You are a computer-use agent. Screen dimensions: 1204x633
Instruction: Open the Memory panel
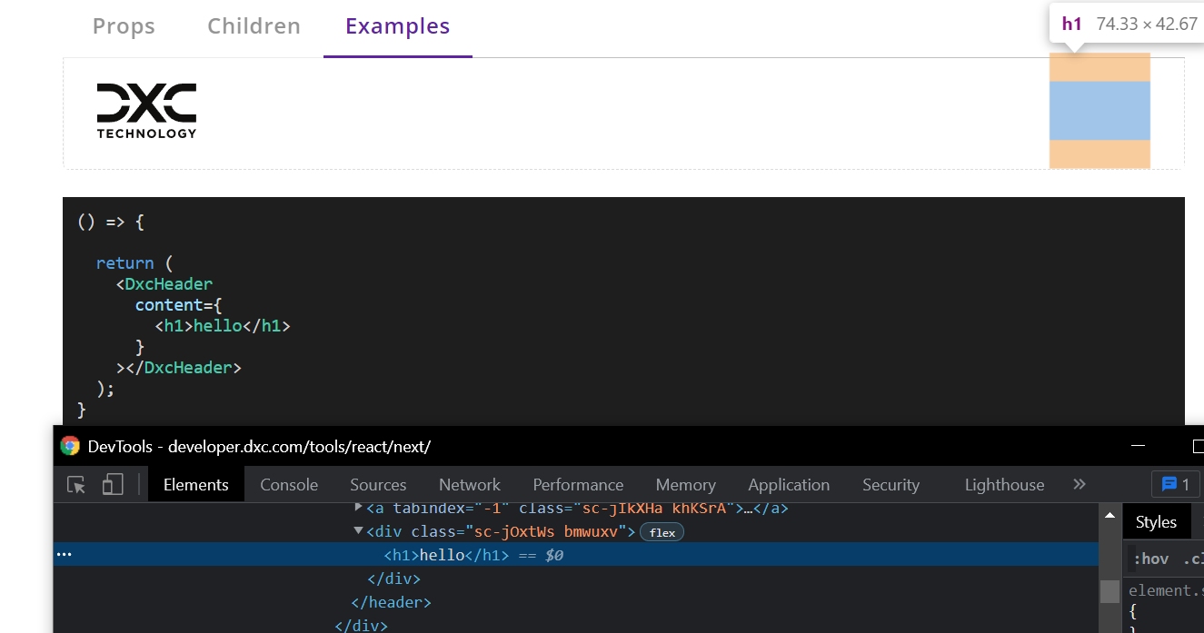coord(686,485)
